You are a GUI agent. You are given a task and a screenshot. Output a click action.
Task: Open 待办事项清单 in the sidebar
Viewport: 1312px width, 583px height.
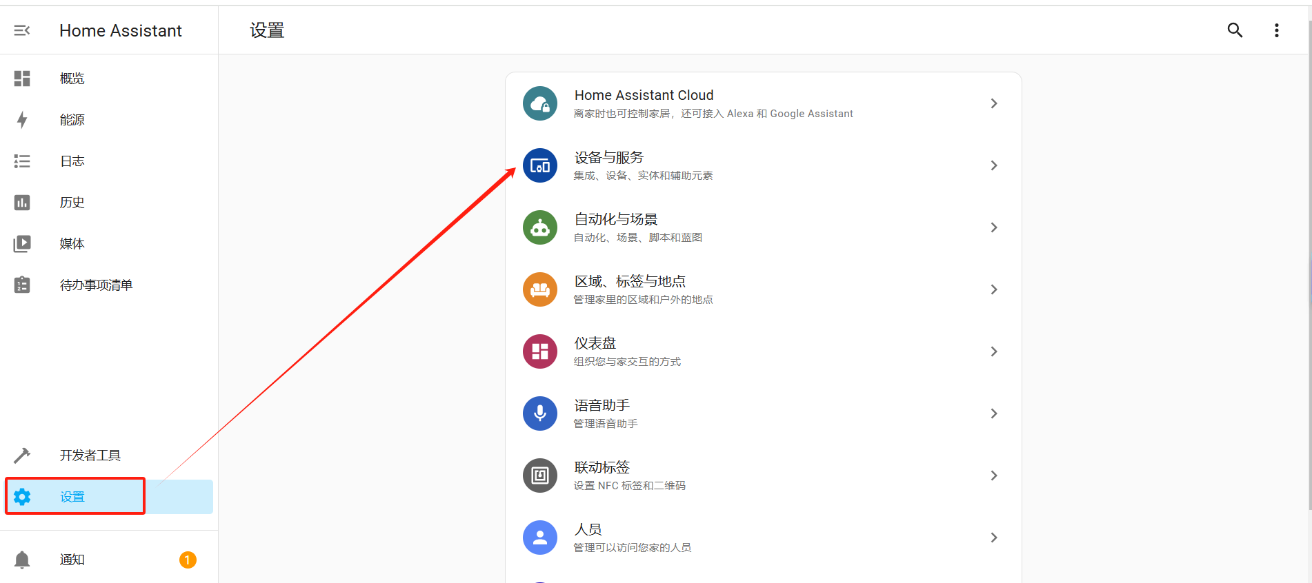(109, 285)
